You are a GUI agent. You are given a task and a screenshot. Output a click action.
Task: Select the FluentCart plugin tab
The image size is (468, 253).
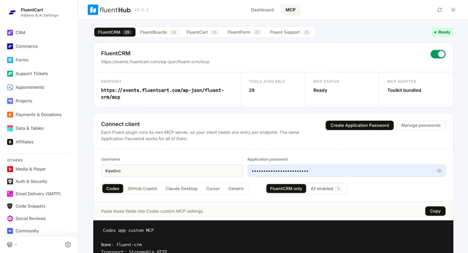pyautogui.click(x=202, y=32)
